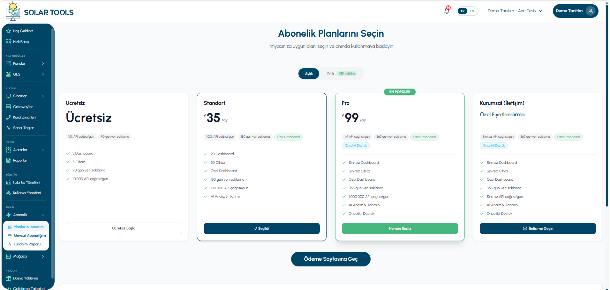Open Raporlar menu item
The image size is (610, 290).
coord(26,160)
